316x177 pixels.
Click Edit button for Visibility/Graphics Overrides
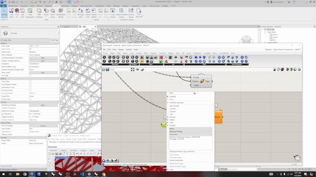(43, 58)
